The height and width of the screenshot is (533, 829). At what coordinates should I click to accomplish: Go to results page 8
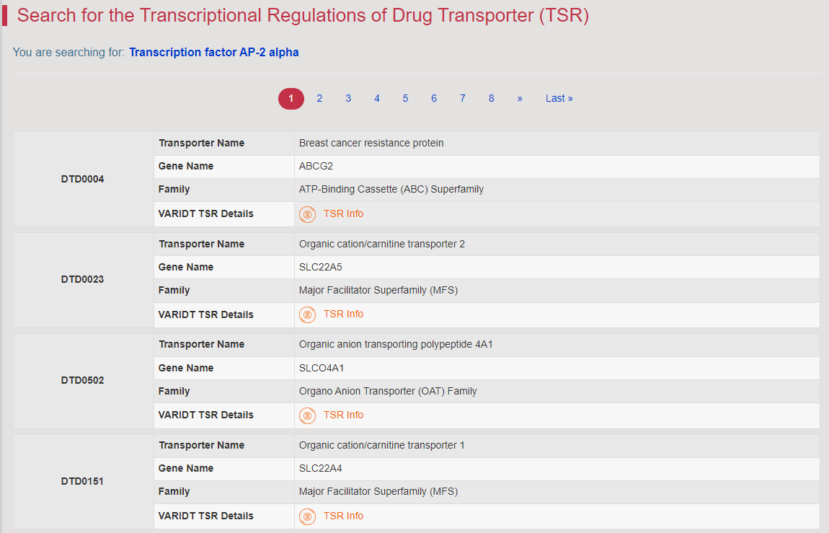(x=491, y=98)
